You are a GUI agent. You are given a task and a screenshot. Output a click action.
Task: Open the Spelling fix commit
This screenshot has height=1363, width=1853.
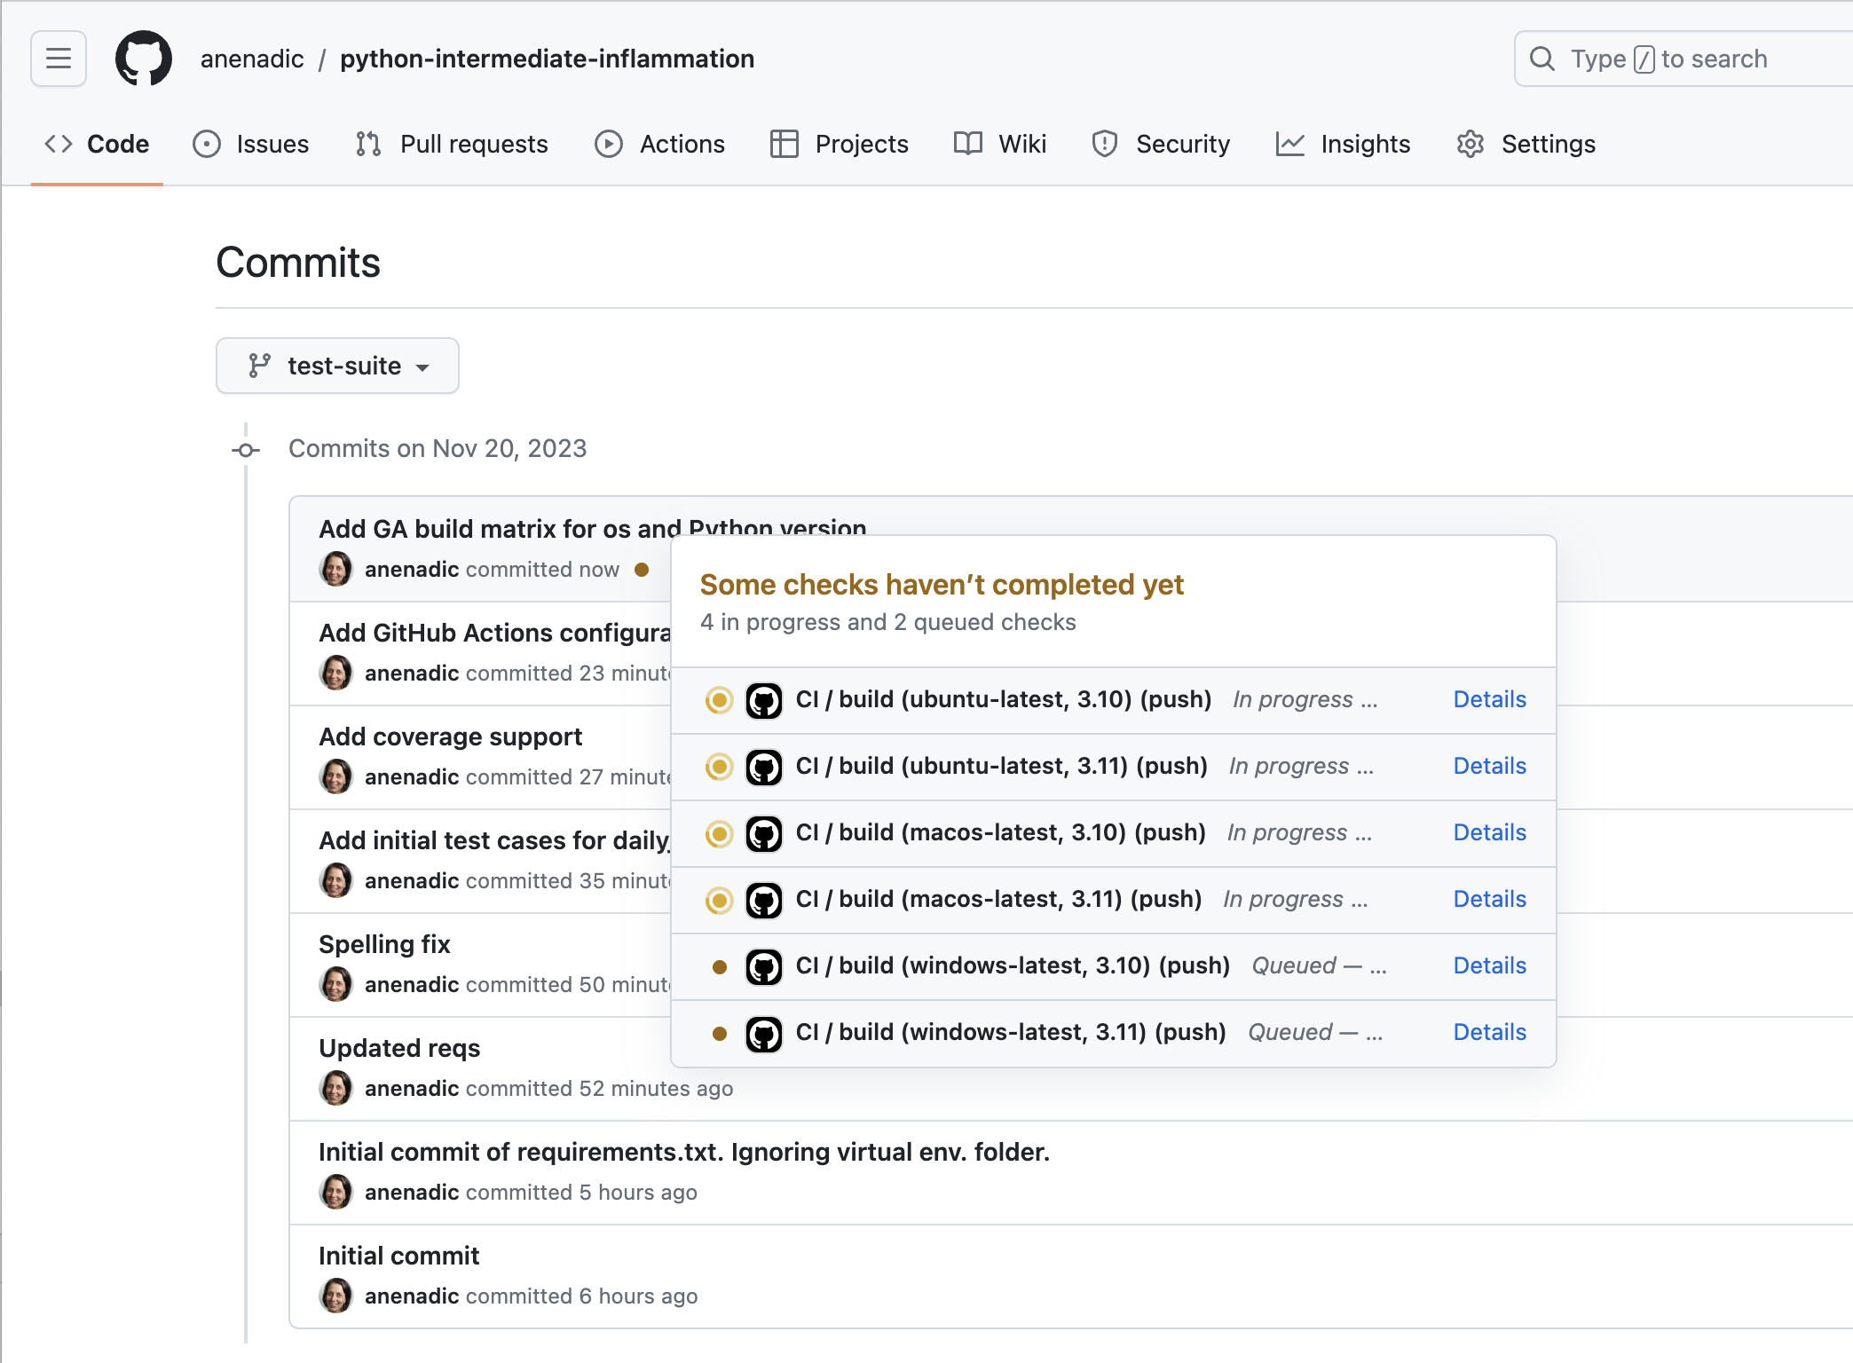[384, 943]
